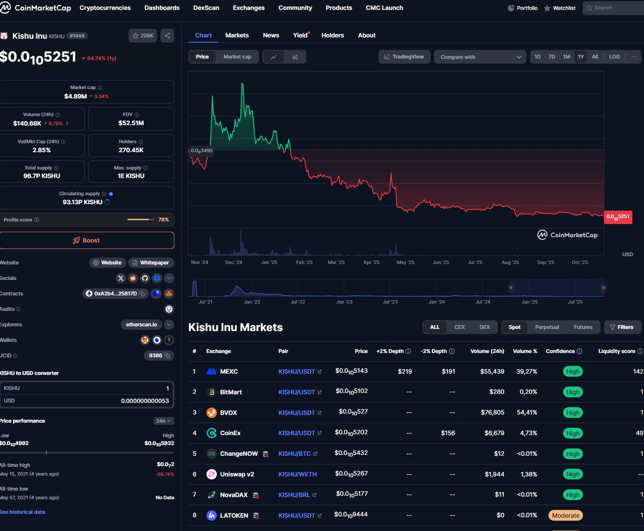Copy the 0xA2b4...25817D contract address

pos(142,294)
